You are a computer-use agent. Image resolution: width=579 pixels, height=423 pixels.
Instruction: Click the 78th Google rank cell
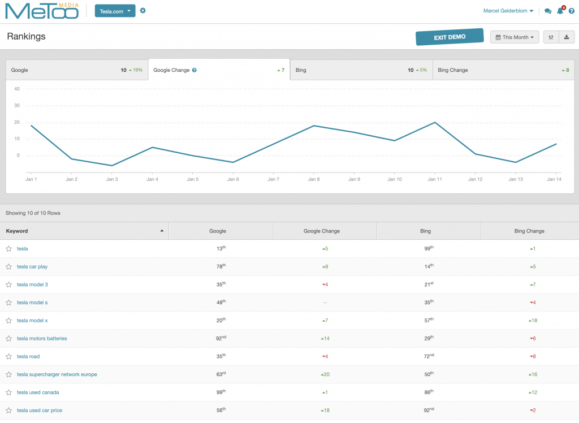pos(221,266)
